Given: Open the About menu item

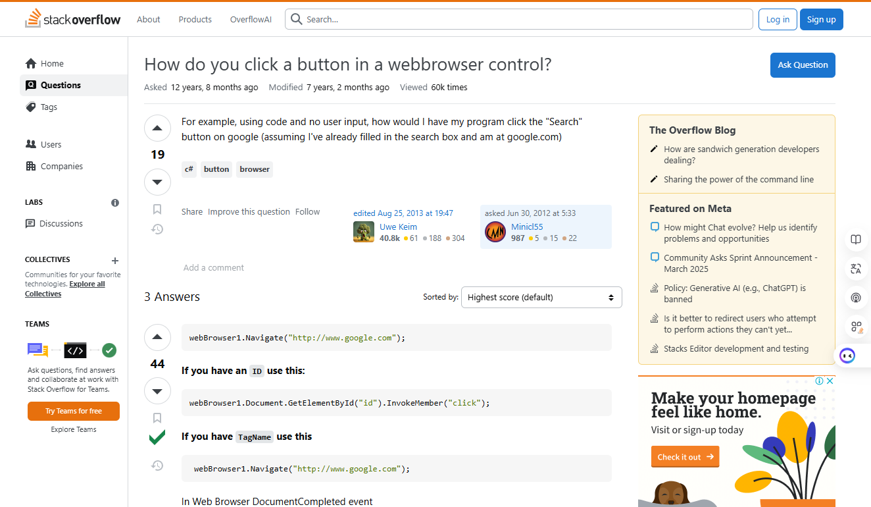Looking at the screenshot, I should click(149, 19).
